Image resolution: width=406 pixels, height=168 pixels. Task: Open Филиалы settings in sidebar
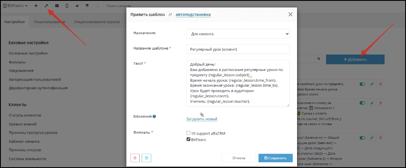pyautogui.click(x=17, y=62)
